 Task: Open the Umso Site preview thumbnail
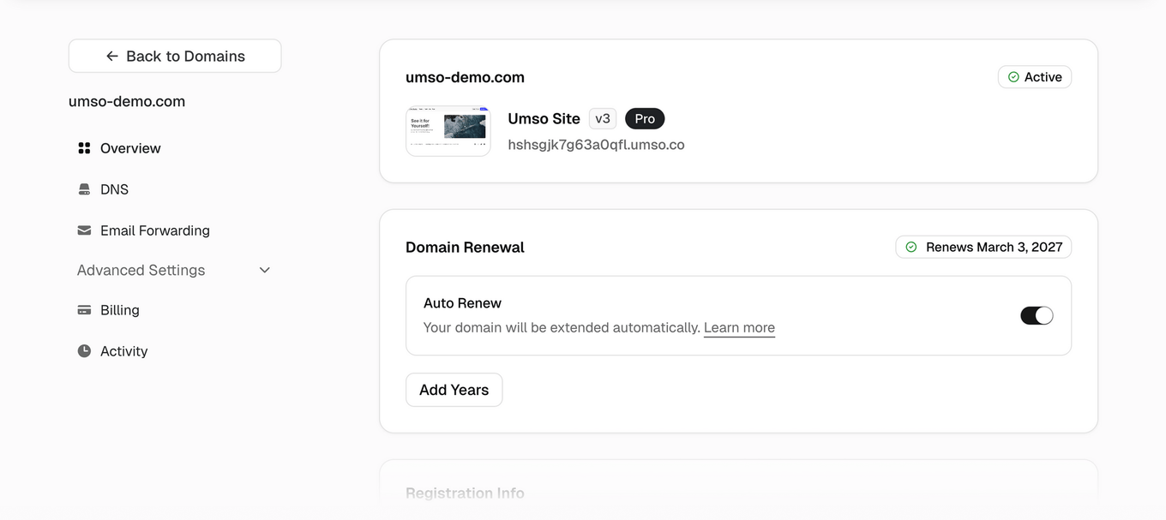[448, 131]
